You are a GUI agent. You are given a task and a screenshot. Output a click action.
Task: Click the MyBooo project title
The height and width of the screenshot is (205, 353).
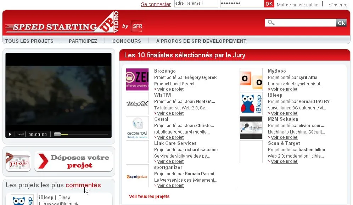[277, 71]
